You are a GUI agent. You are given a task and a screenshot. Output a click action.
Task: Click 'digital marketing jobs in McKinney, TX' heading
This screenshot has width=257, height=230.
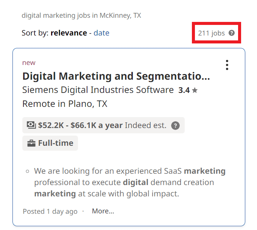tap(81, 15)
